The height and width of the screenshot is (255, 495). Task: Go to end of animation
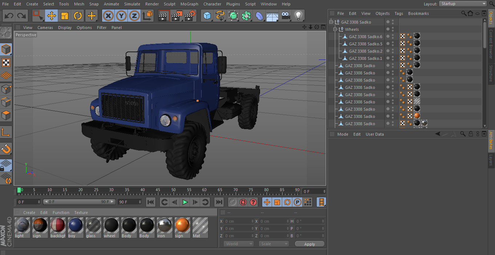[x=219, y=202]
